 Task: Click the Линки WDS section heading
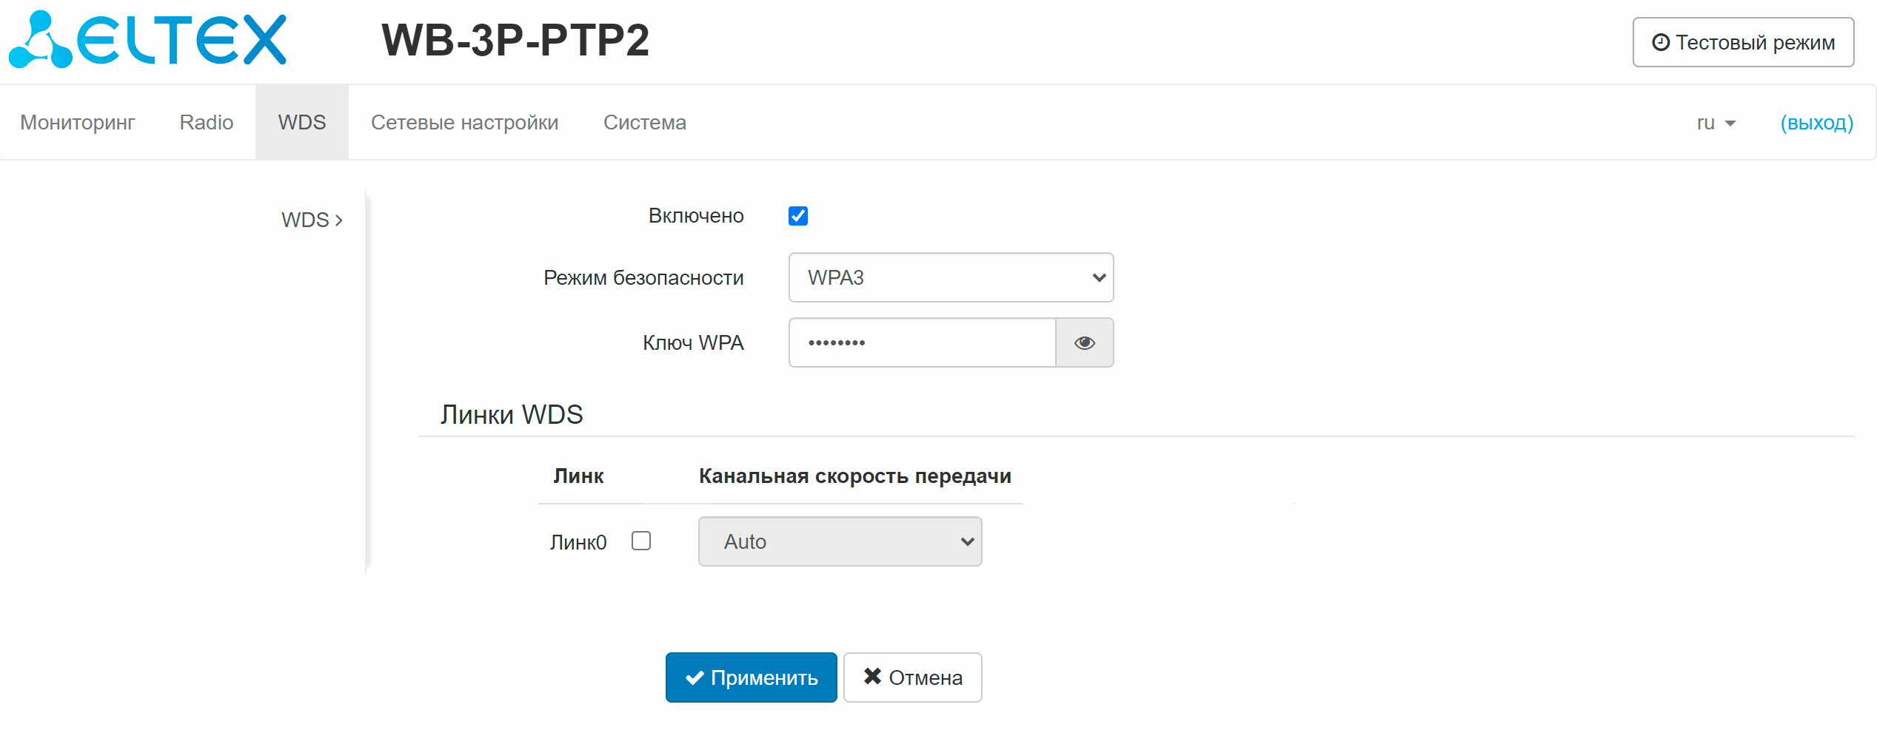pos(512,414)
